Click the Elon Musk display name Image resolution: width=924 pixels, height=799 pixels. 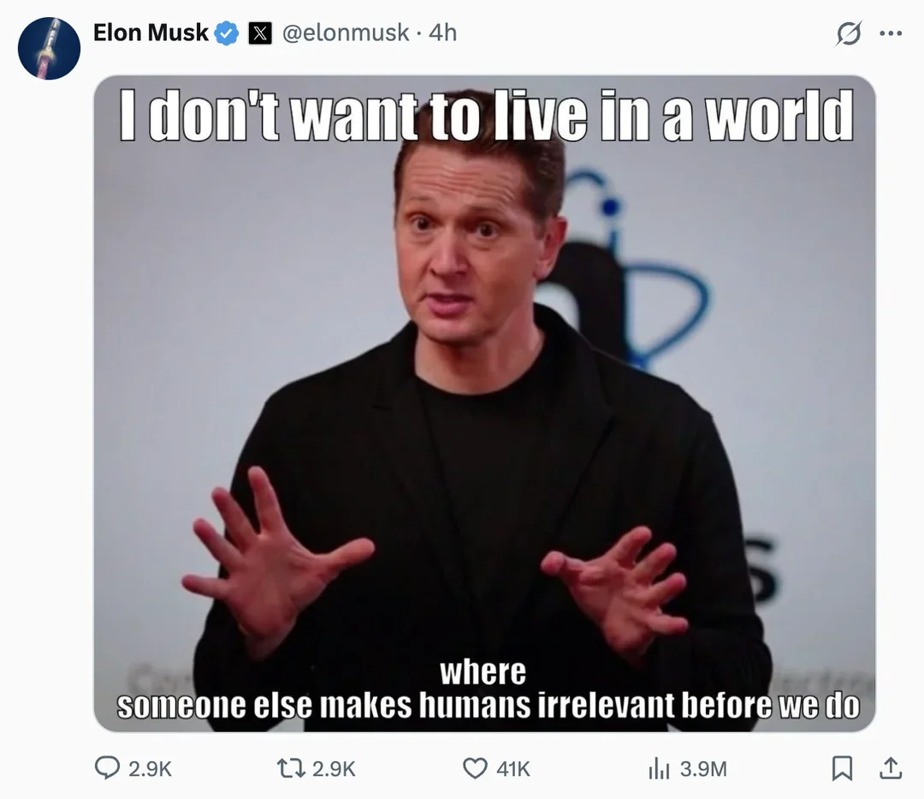click(x=151, y=33)
